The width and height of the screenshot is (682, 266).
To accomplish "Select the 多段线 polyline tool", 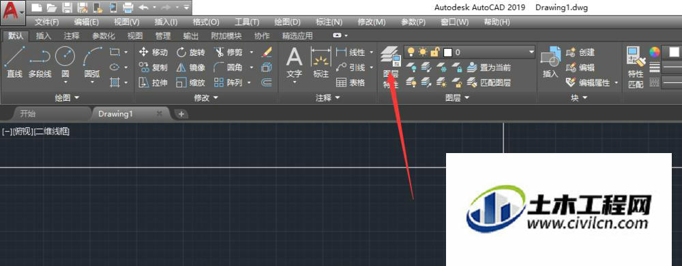I will [40, 62].
